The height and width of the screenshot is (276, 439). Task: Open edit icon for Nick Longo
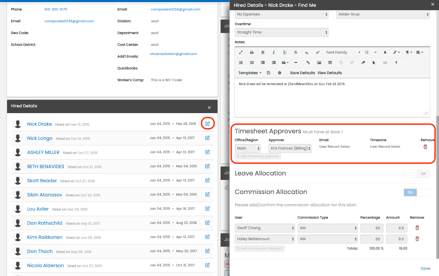207,138
